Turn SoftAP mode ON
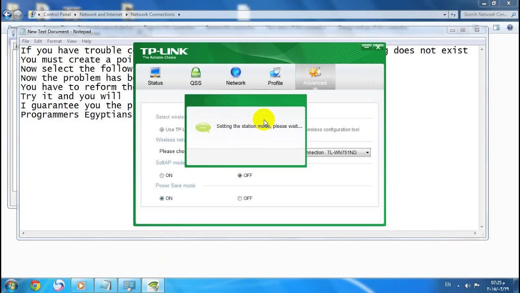 [162, 175]
